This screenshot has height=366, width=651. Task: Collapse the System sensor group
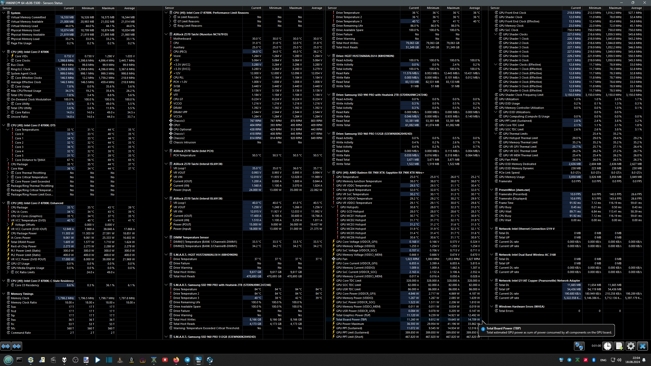(4, 13)
